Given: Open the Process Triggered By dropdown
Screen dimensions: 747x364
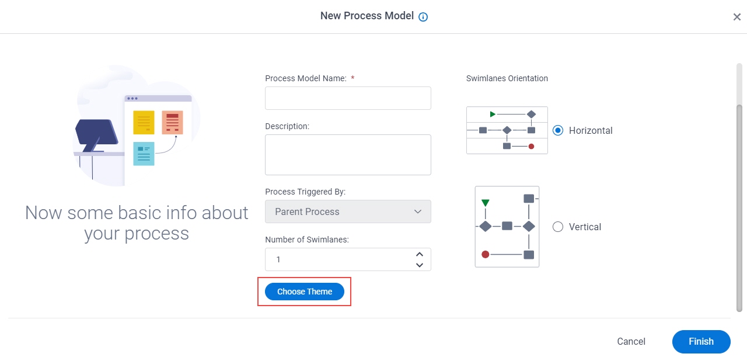Looking at the screenshot, I should point(348,212).
